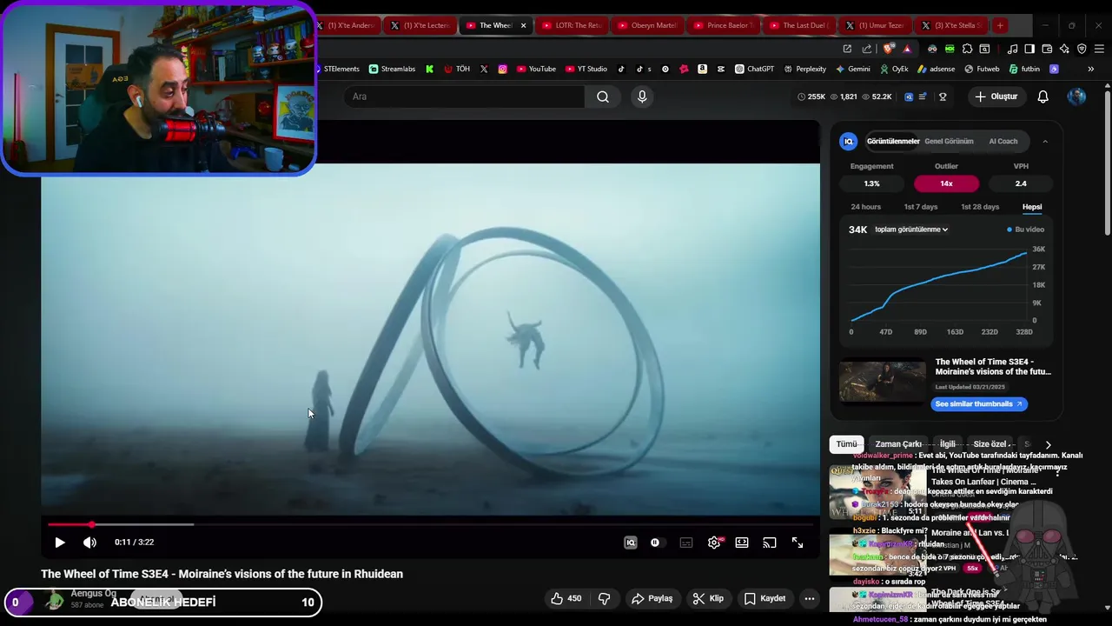Open the adsense bookmark
This screenshot has width=1112, height=626.
pos(936,69)
